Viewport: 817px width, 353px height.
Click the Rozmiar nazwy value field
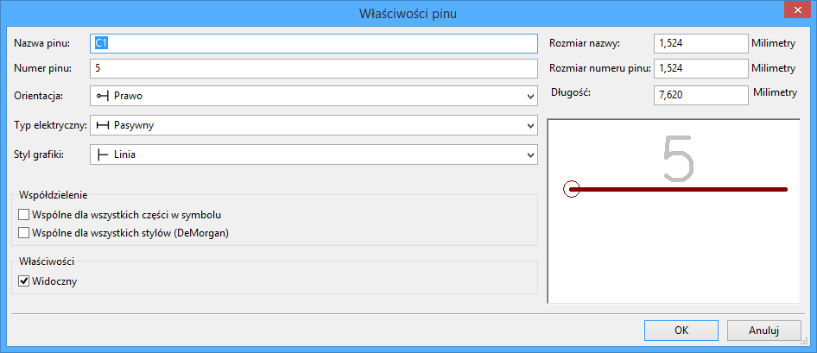tap(700, 43)
